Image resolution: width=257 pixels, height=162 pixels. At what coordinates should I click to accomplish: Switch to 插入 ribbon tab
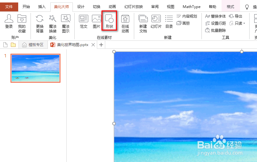pyautogui.click(x=42, y=7)
